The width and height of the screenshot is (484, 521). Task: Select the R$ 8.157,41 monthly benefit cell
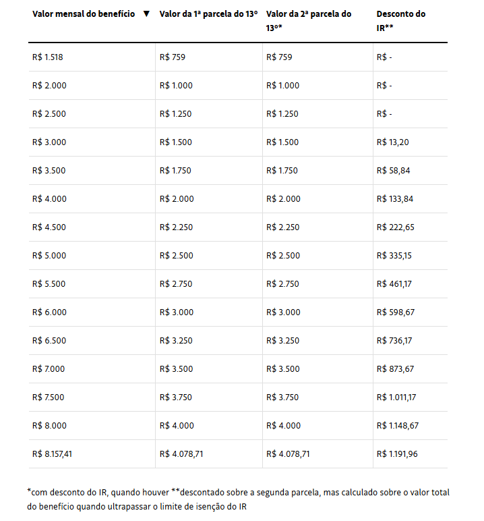pos(52,454)
